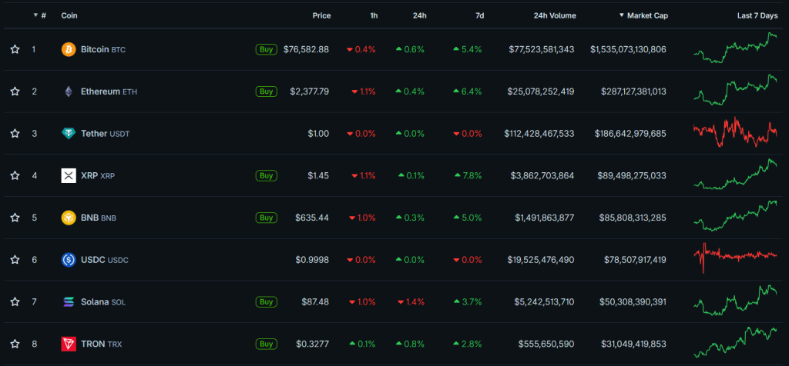This screenshot has height=366, width=789.
Task: Buy XRP using its Buy button
Action: pos(266,176)
